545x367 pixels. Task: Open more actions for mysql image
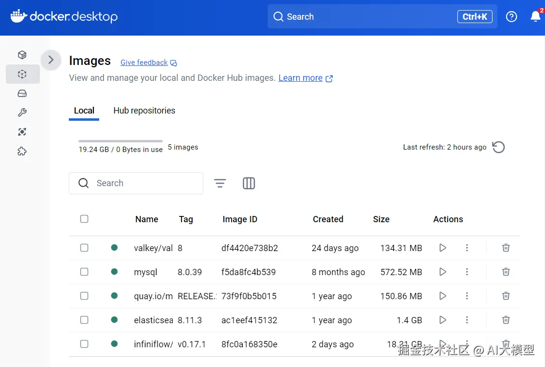click(467, 272)
